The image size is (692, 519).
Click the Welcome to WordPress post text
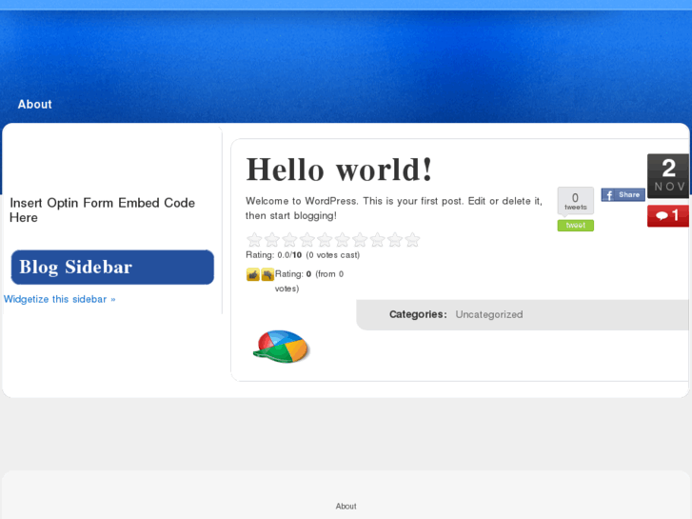394,209
